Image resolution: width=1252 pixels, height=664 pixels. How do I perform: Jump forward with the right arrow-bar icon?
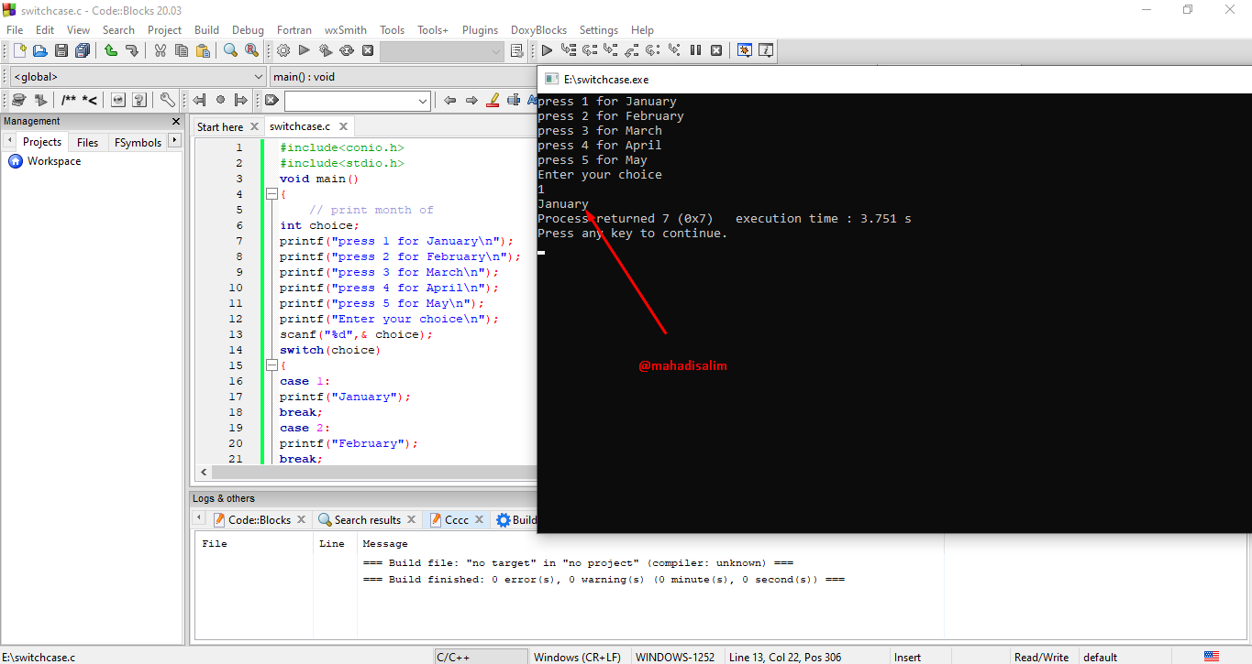tap(241, 101)
